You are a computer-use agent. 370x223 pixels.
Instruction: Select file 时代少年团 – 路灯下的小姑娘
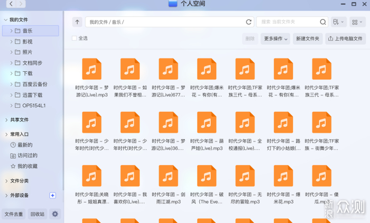click(x=283, y=131)
